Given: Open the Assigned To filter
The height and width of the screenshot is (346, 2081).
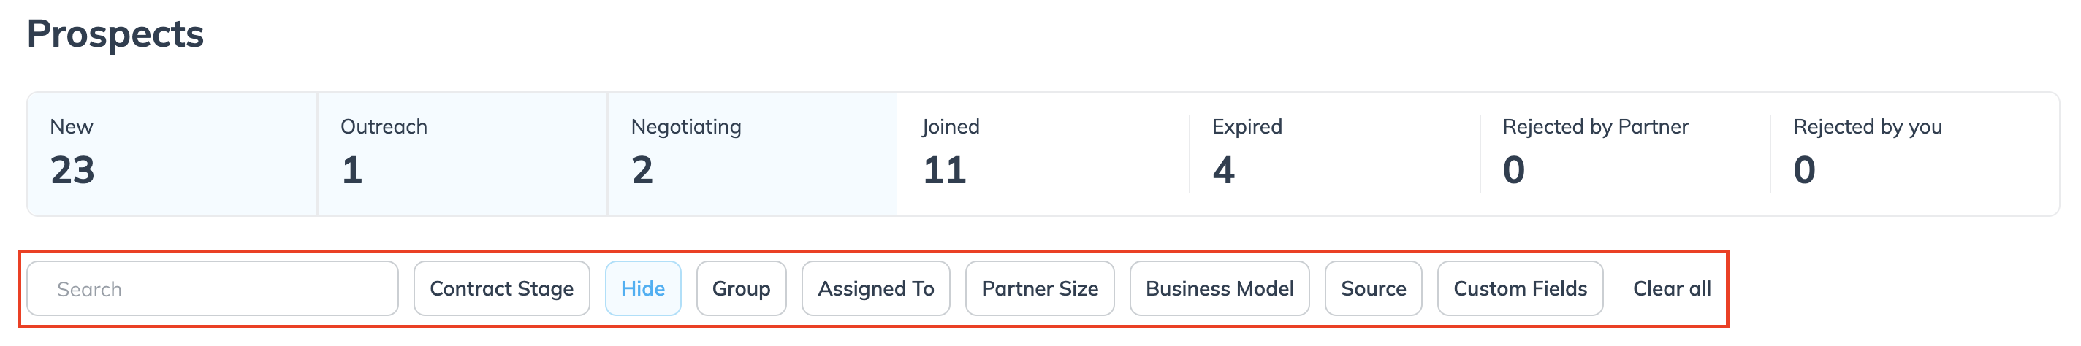Looking at the screenshot, I should click(x=875, y=289).
